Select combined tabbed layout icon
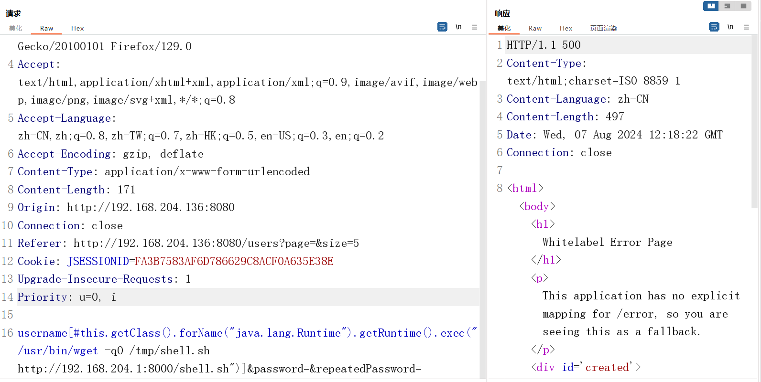This screenshot has height=382, width=761. (x=743, y=6)
